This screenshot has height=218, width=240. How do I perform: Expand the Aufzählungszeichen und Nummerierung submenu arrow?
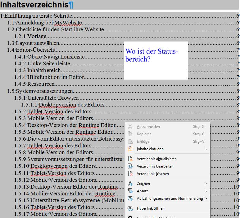tap(206, 198)
